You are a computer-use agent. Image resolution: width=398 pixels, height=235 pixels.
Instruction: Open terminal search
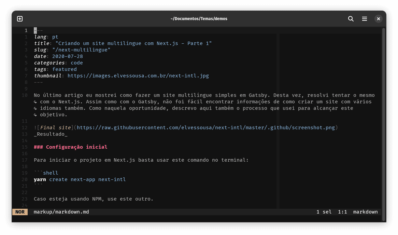point(351,19)
